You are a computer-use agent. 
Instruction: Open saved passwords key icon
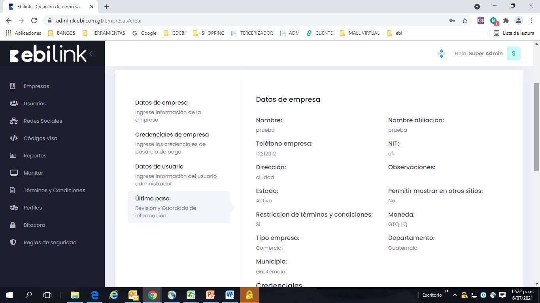point(452,21)
